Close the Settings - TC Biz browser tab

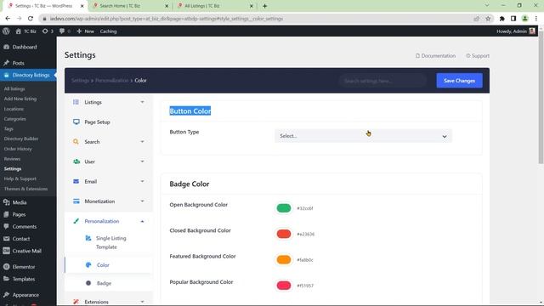click(82, 6)
